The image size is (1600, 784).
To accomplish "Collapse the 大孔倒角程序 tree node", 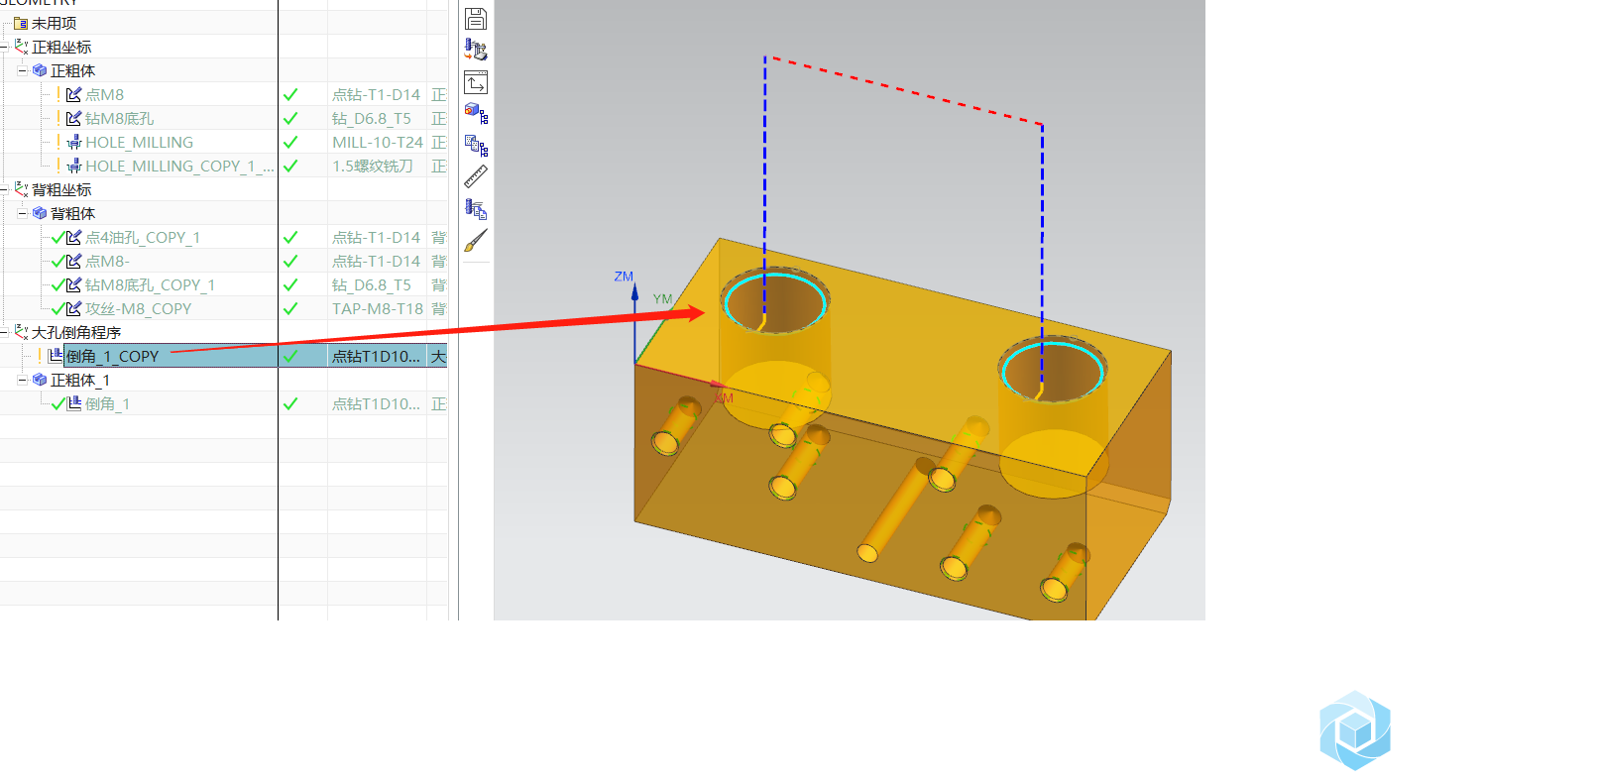I will [4, 332].
